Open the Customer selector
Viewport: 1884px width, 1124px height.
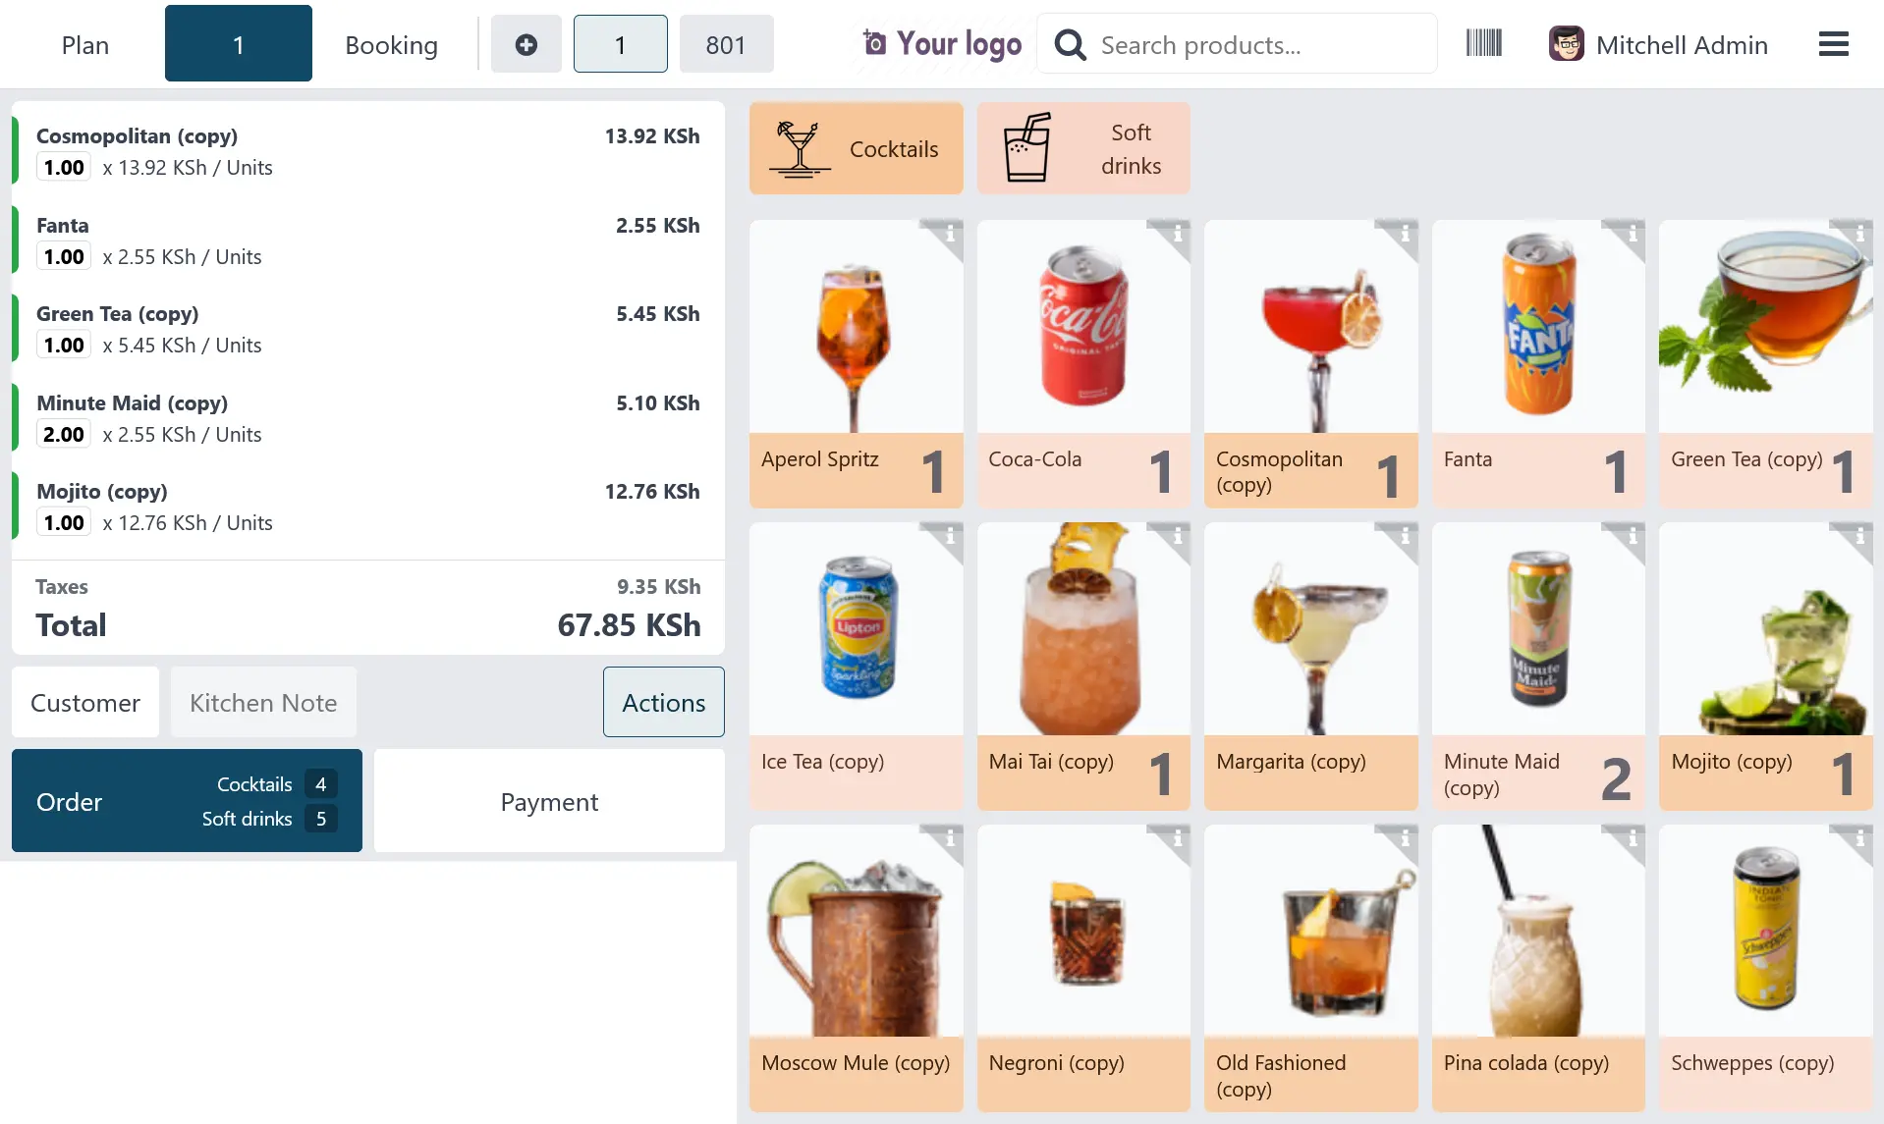tap(85, 703)
